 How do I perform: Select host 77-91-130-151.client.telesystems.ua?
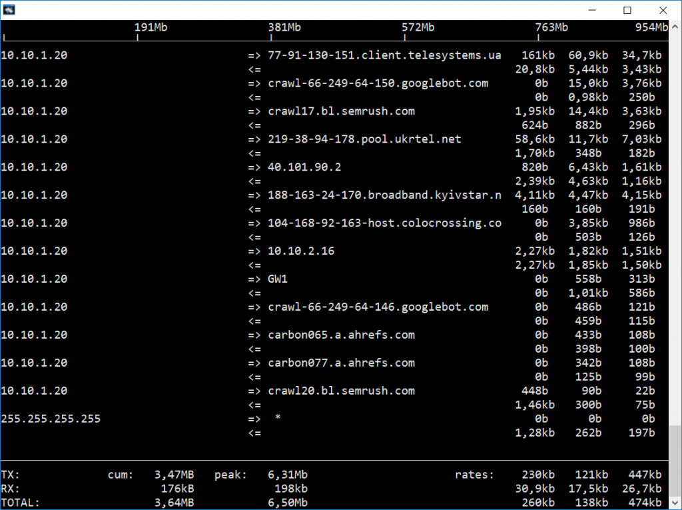[384, 55]
